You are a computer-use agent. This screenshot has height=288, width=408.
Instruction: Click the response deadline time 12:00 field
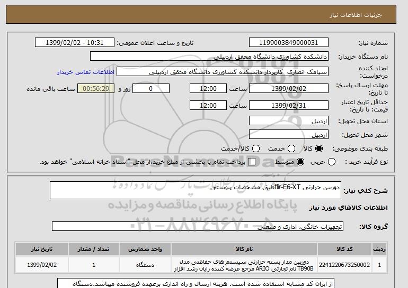click(208, 88)
